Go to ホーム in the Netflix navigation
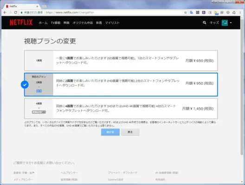245x185 pixels. (43, 23)
